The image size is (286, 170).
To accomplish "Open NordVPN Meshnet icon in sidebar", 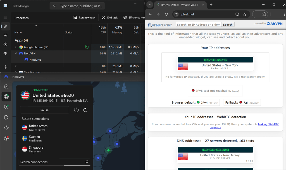I will tap(6, 128).
